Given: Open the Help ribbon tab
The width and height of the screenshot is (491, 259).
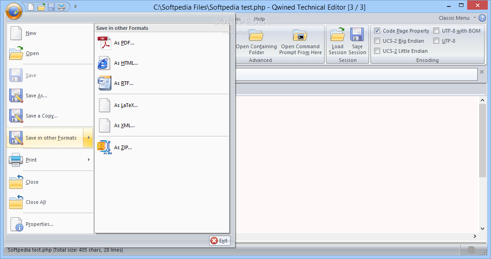Looking at the screenshot, I should click(259, 19).
